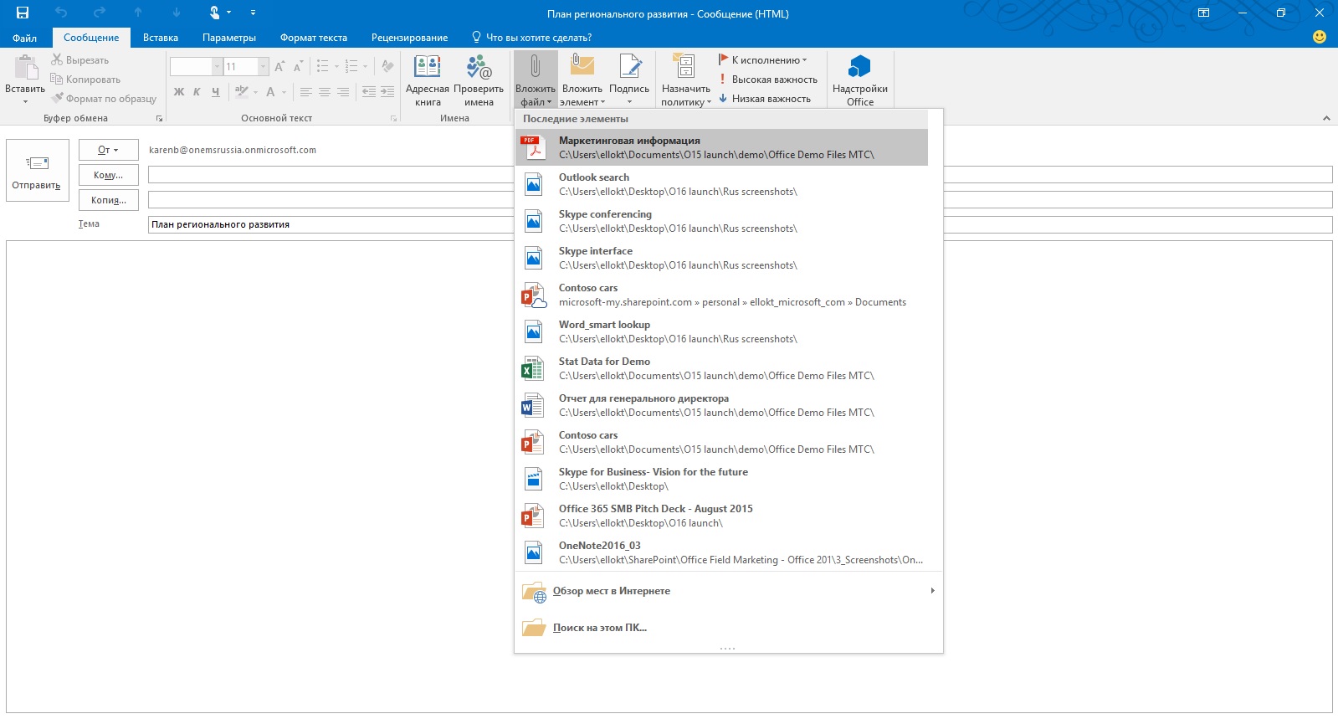This screenshot has width=1338, height=719.
Task: Attach the Маркетинговая информация PDF
Action: point(721,147)
